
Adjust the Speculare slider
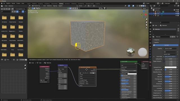tap(171, 77)
